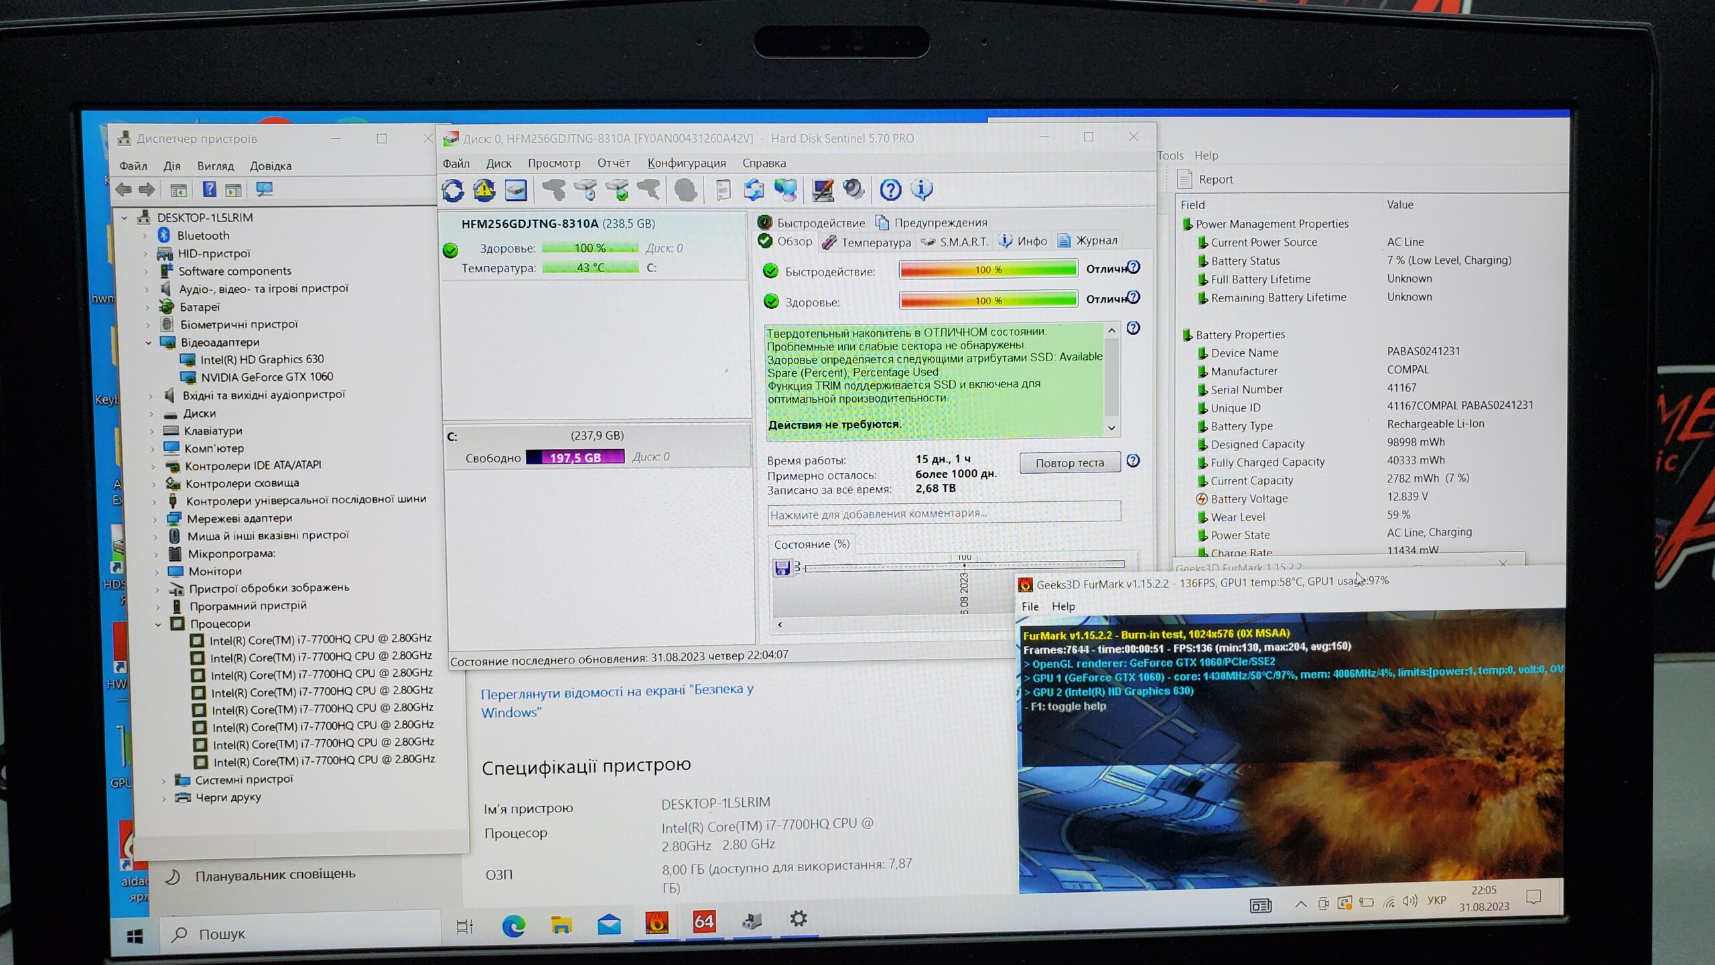Screen dimensions: 1715x965
Task: Click the blue refresh arrows toolbar icon
Action: 453,190
